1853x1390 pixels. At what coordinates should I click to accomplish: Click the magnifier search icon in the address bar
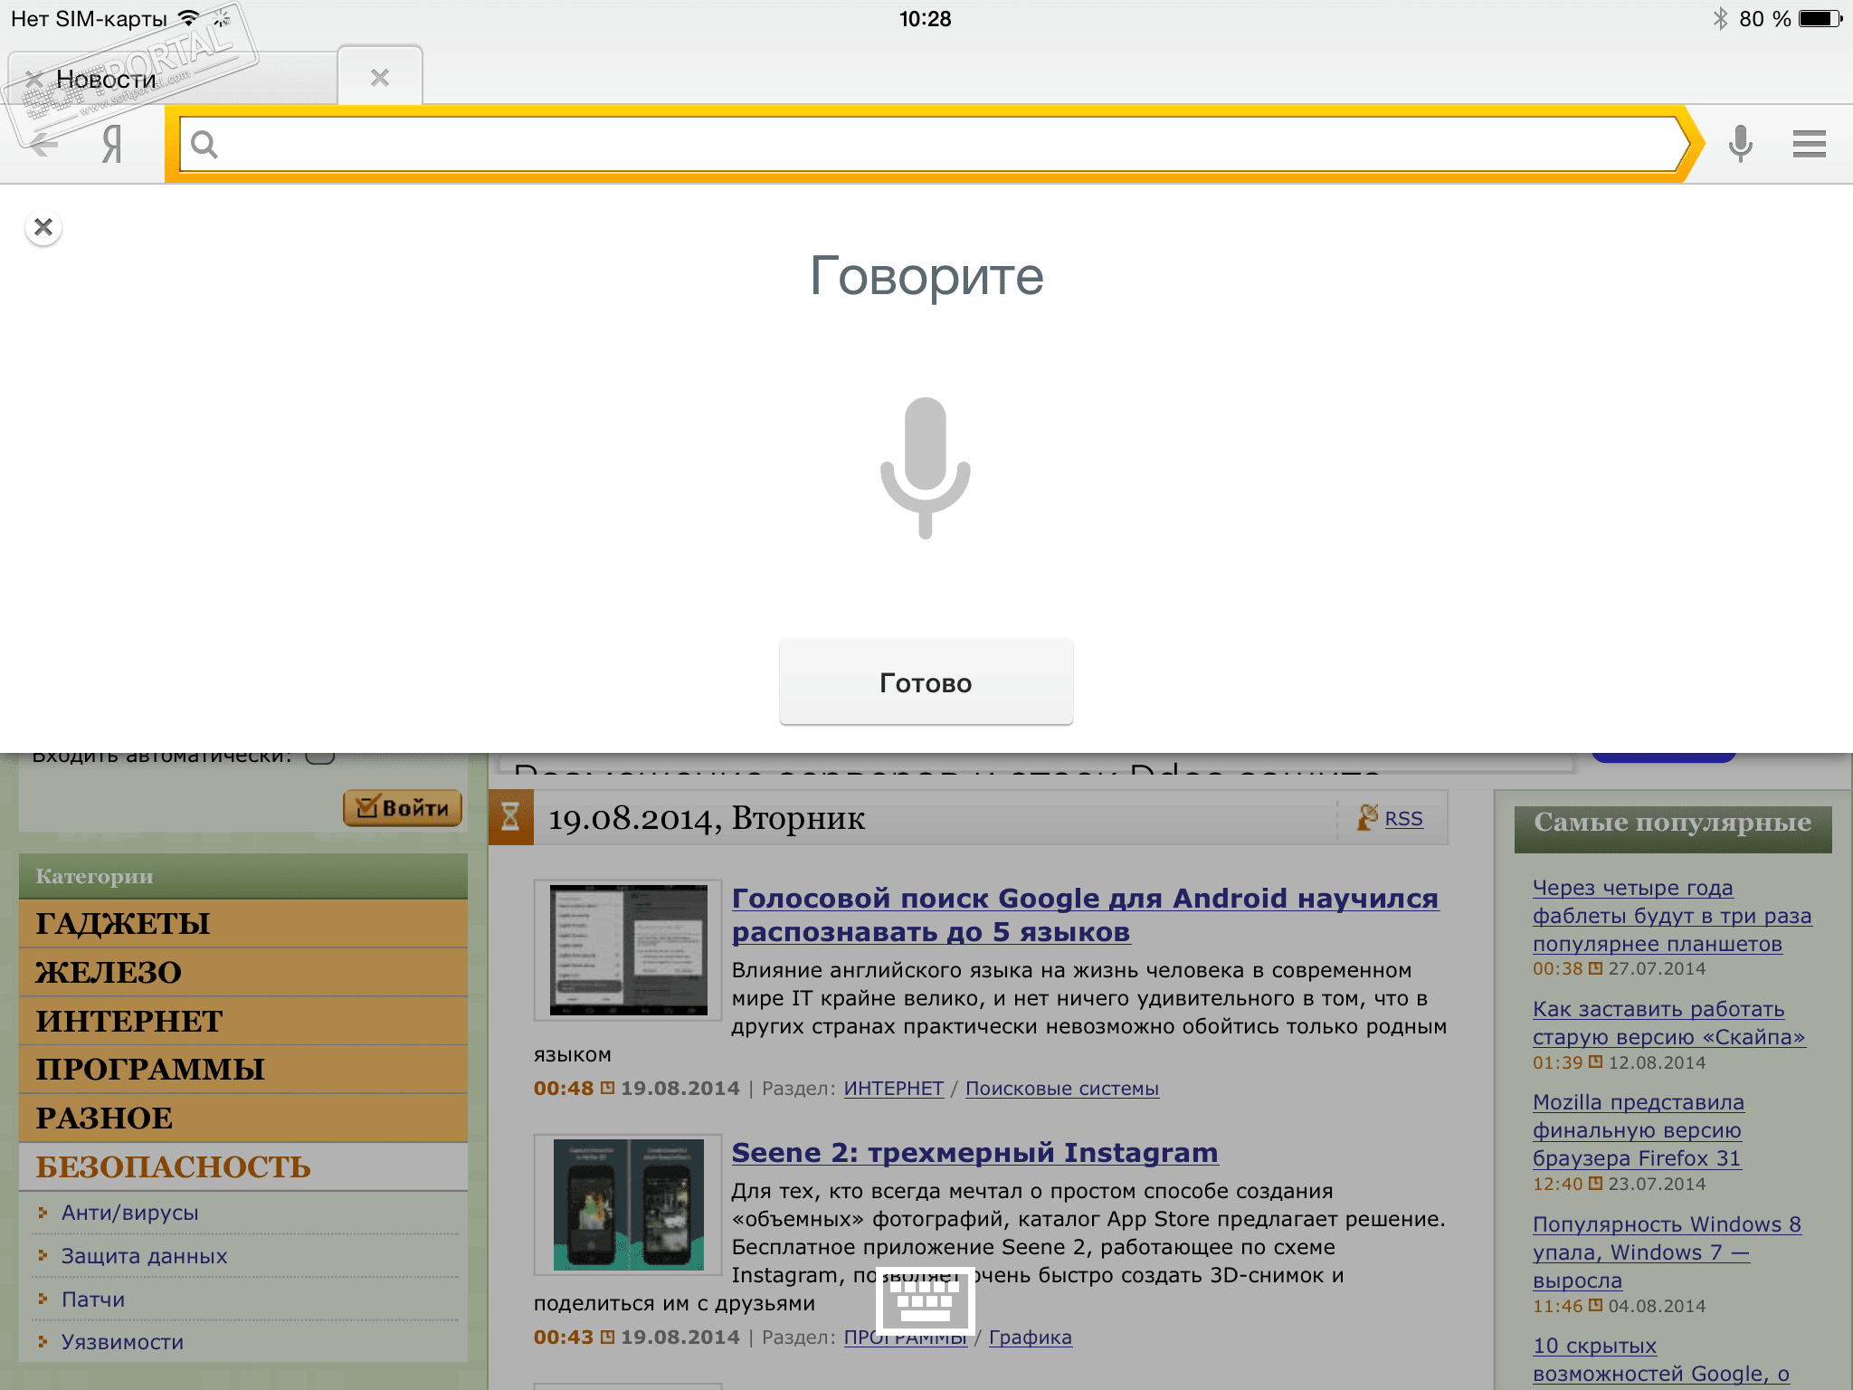click(204, 145)
